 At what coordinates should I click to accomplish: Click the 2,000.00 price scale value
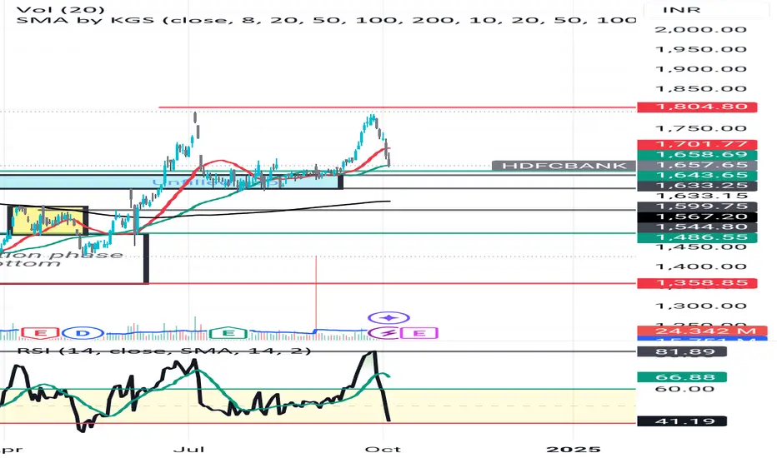(x=700, y=30)
